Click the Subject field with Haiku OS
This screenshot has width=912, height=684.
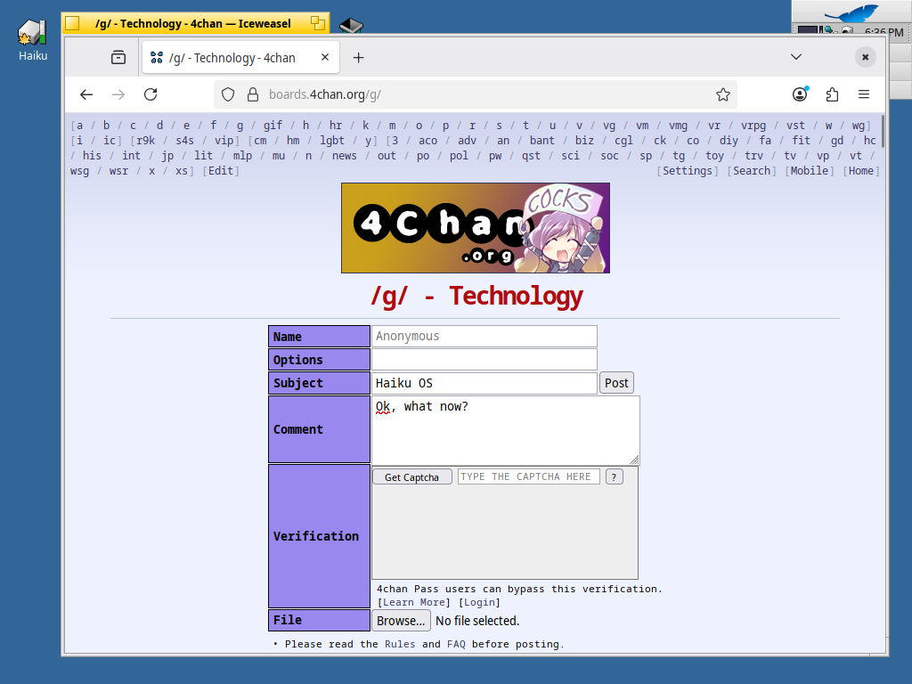pos(484,383)
